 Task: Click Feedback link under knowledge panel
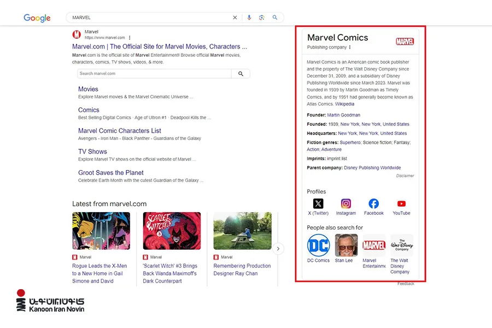406,284
